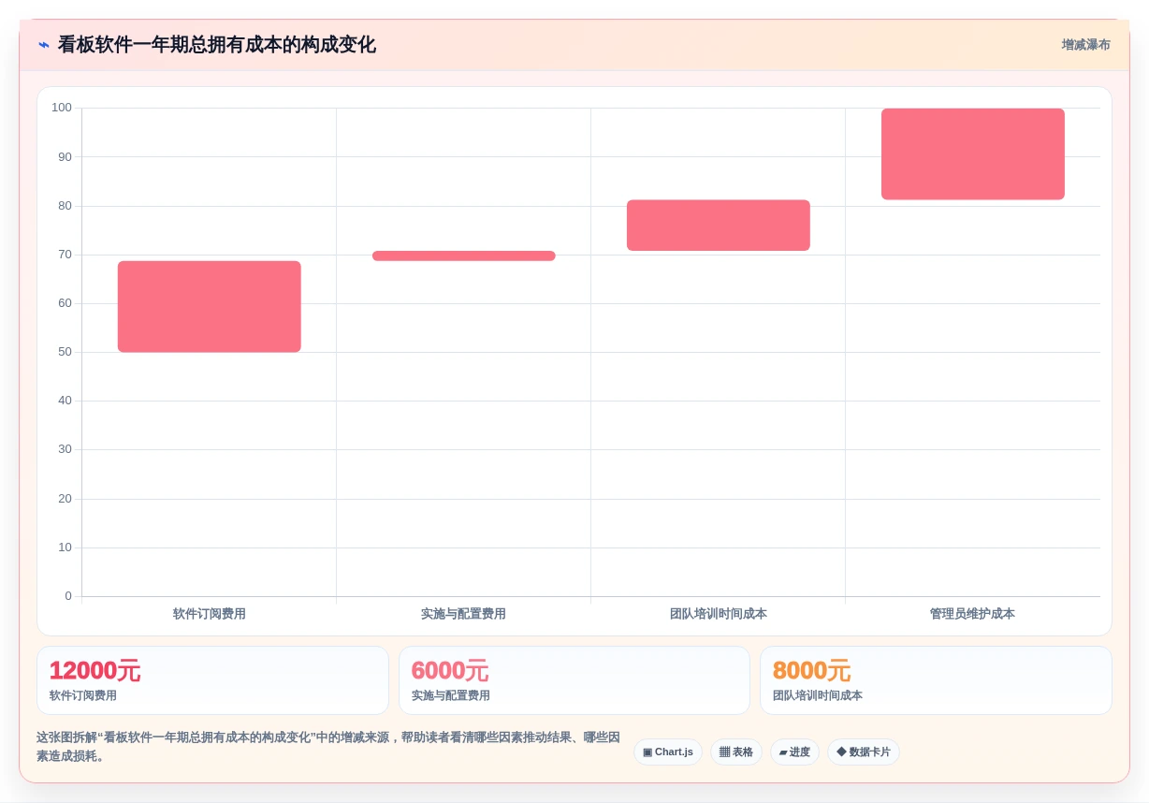Open the 12000元 软件订阅费用 card

tap(212, 680)
